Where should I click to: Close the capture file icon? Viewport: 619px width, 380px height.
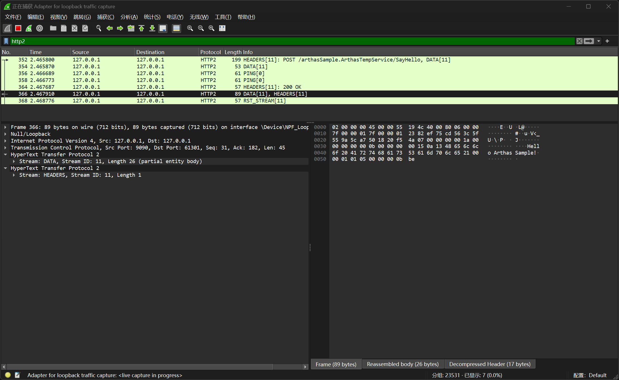(x=74, y=28)
